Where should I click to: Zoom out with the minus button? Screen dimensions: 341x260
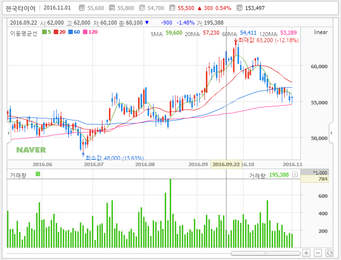[x=318, y=253]
